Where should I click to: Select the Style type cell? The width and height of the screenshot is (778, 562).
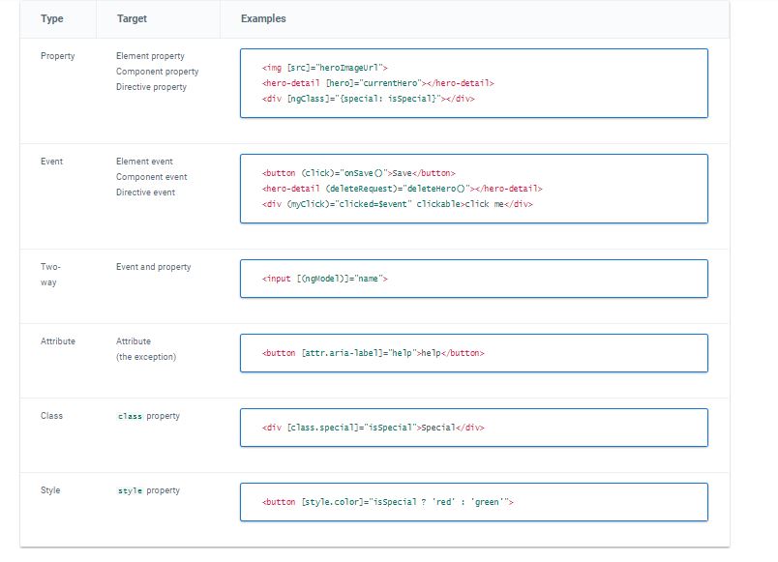pyautogui.click(x=50, y=490)
